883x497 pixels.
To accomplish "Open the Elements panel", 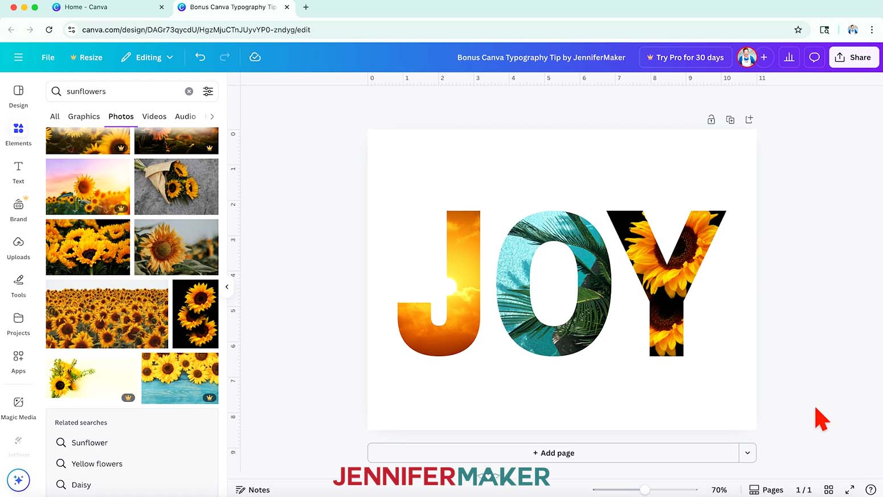I will (18, 135).
